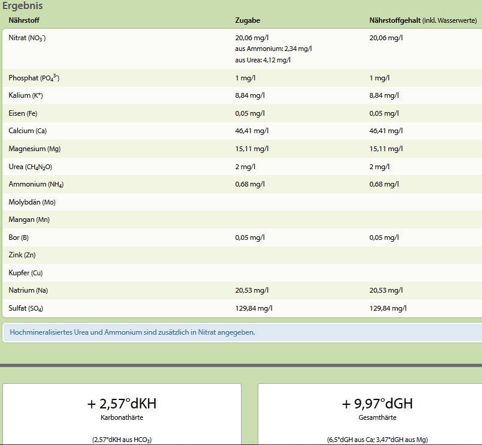The width and height of the screenshot is (482, 445).
Task: Select the Kalium Zugabe value '8,84 mg/l'
Action: 250,95
